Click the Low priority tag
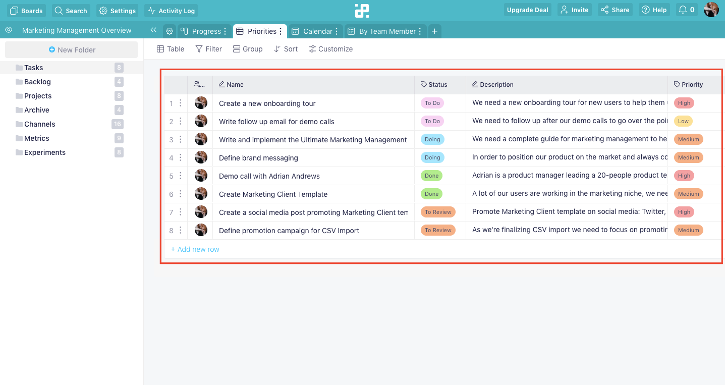The image size is (725, 385). tap(683, 121)
